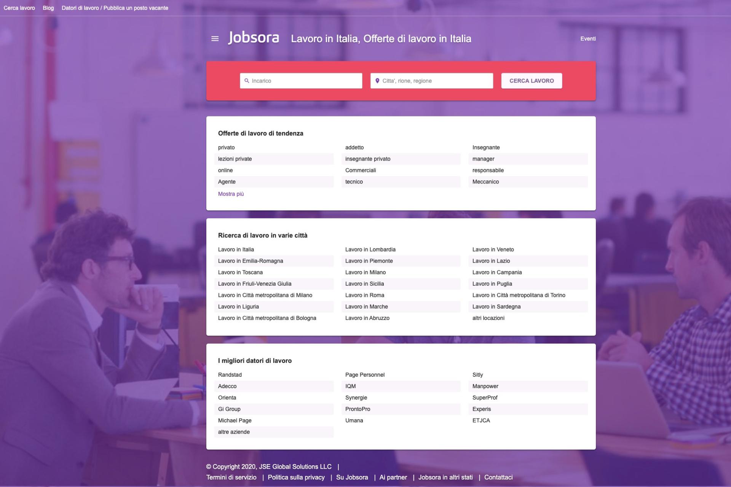Image resolution: width=731 pixels, height=487 pixels.
Task: Open Lavoro in Marche
Action: point(367,307)
